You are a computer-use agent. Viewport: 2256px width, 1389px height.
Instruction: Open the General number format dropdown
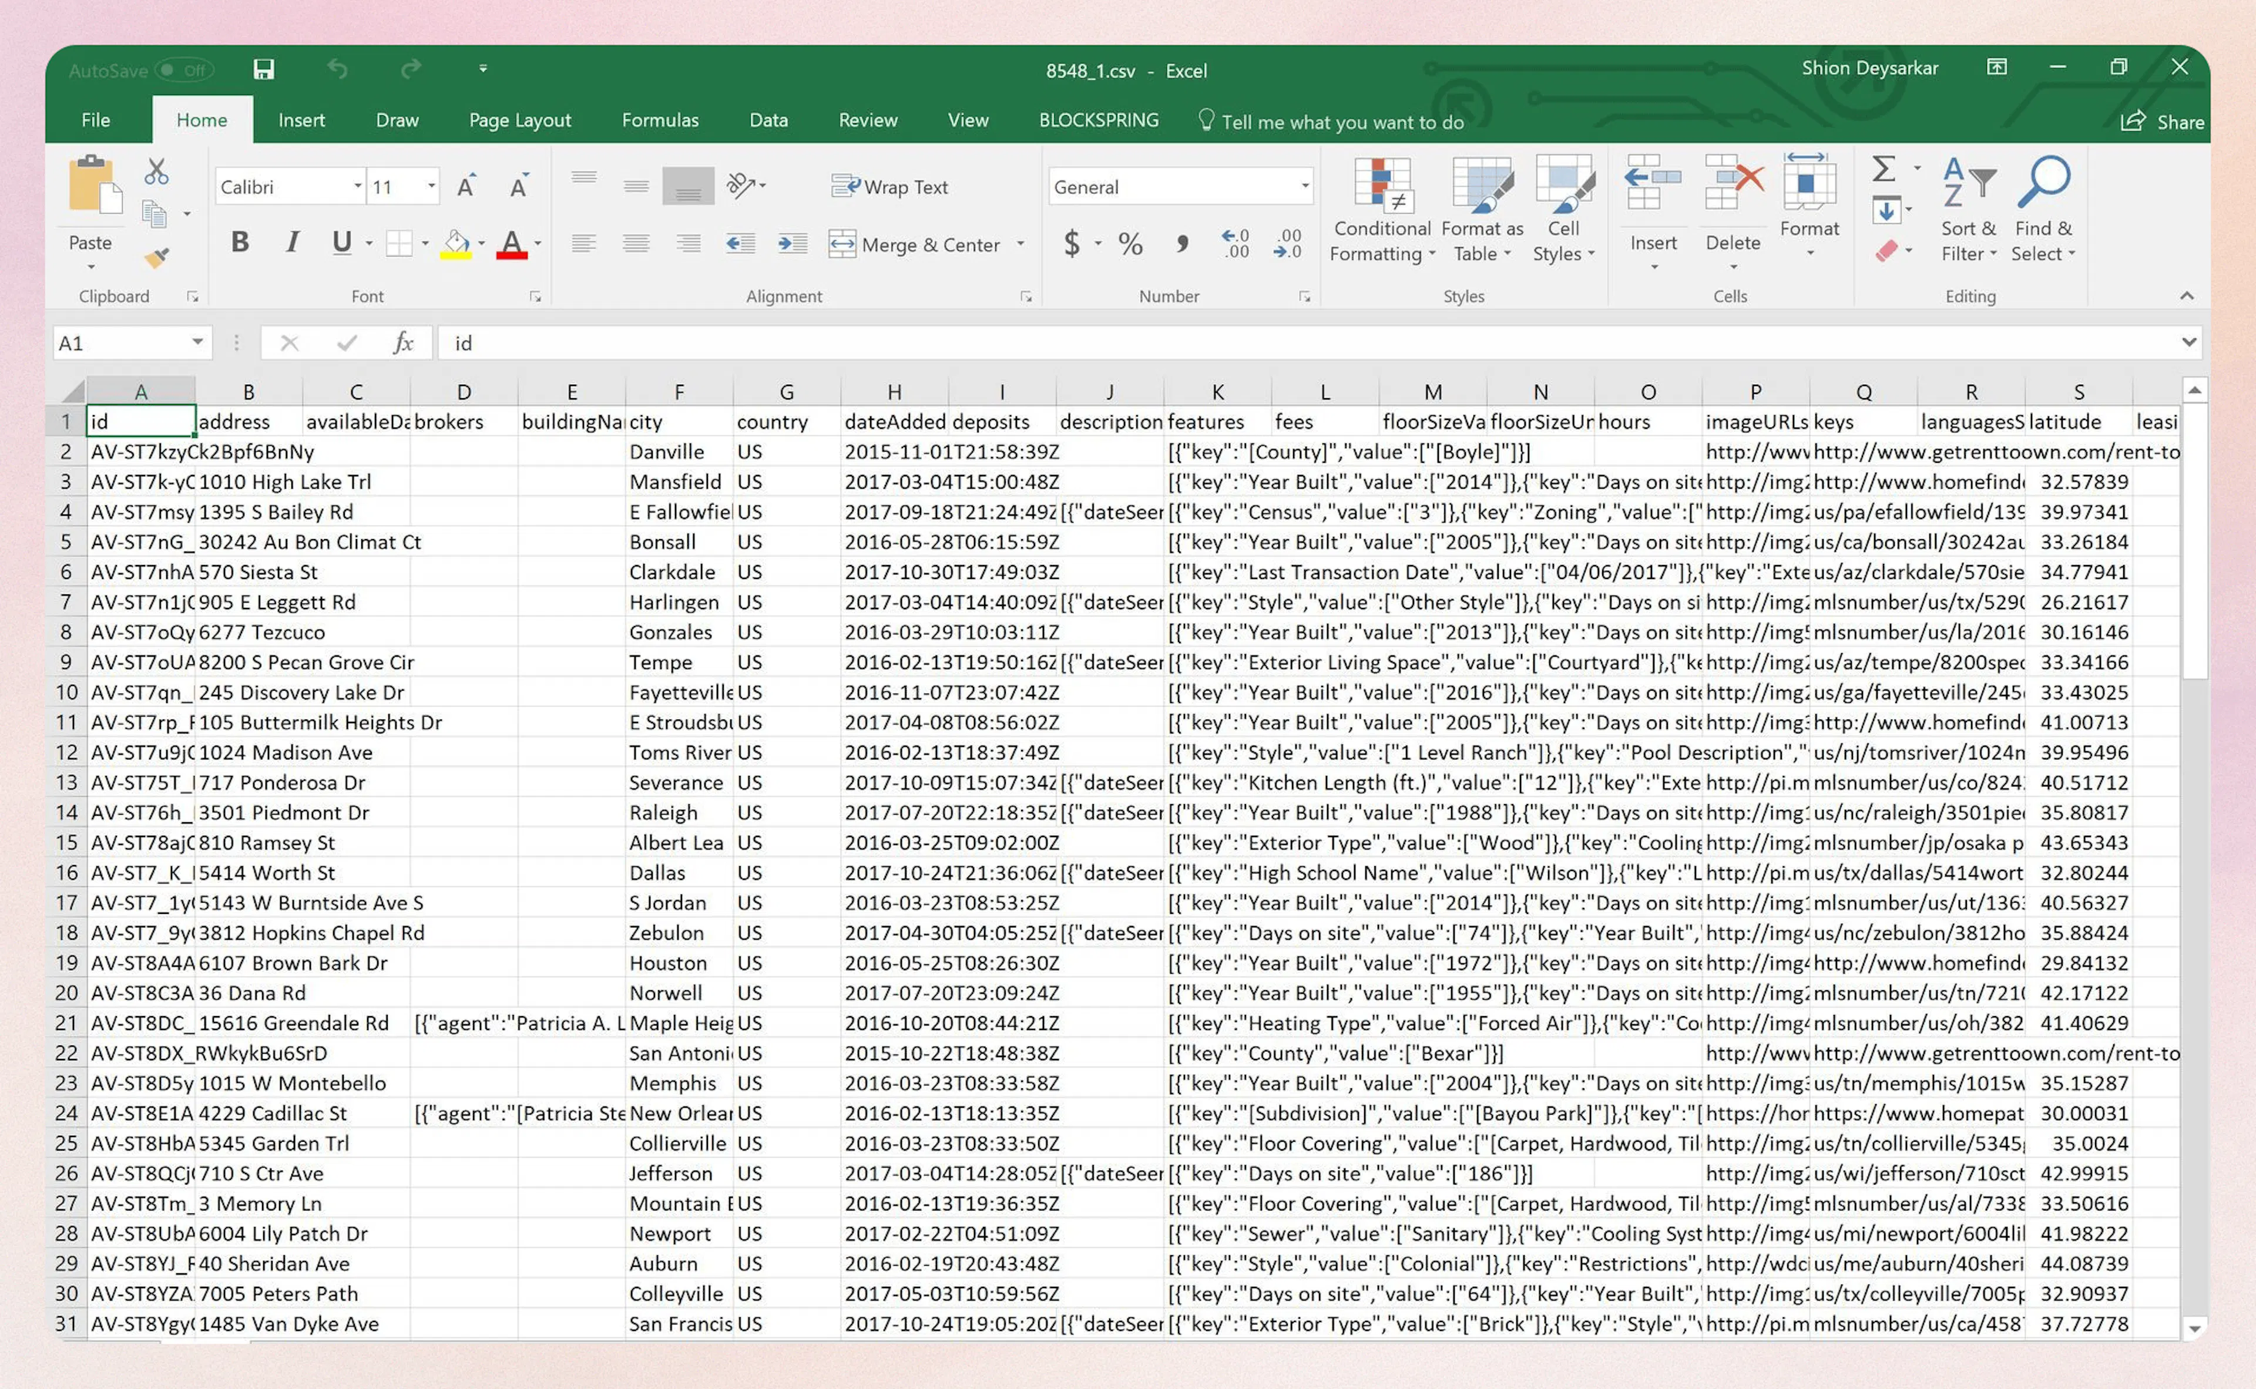(x=1304, y=186)
